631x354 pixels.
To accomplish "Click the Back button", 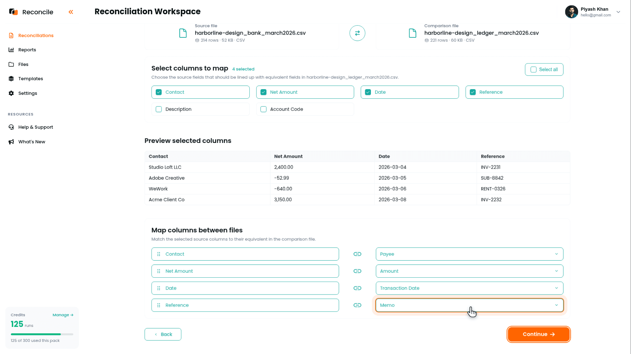I will pos(163,334).
